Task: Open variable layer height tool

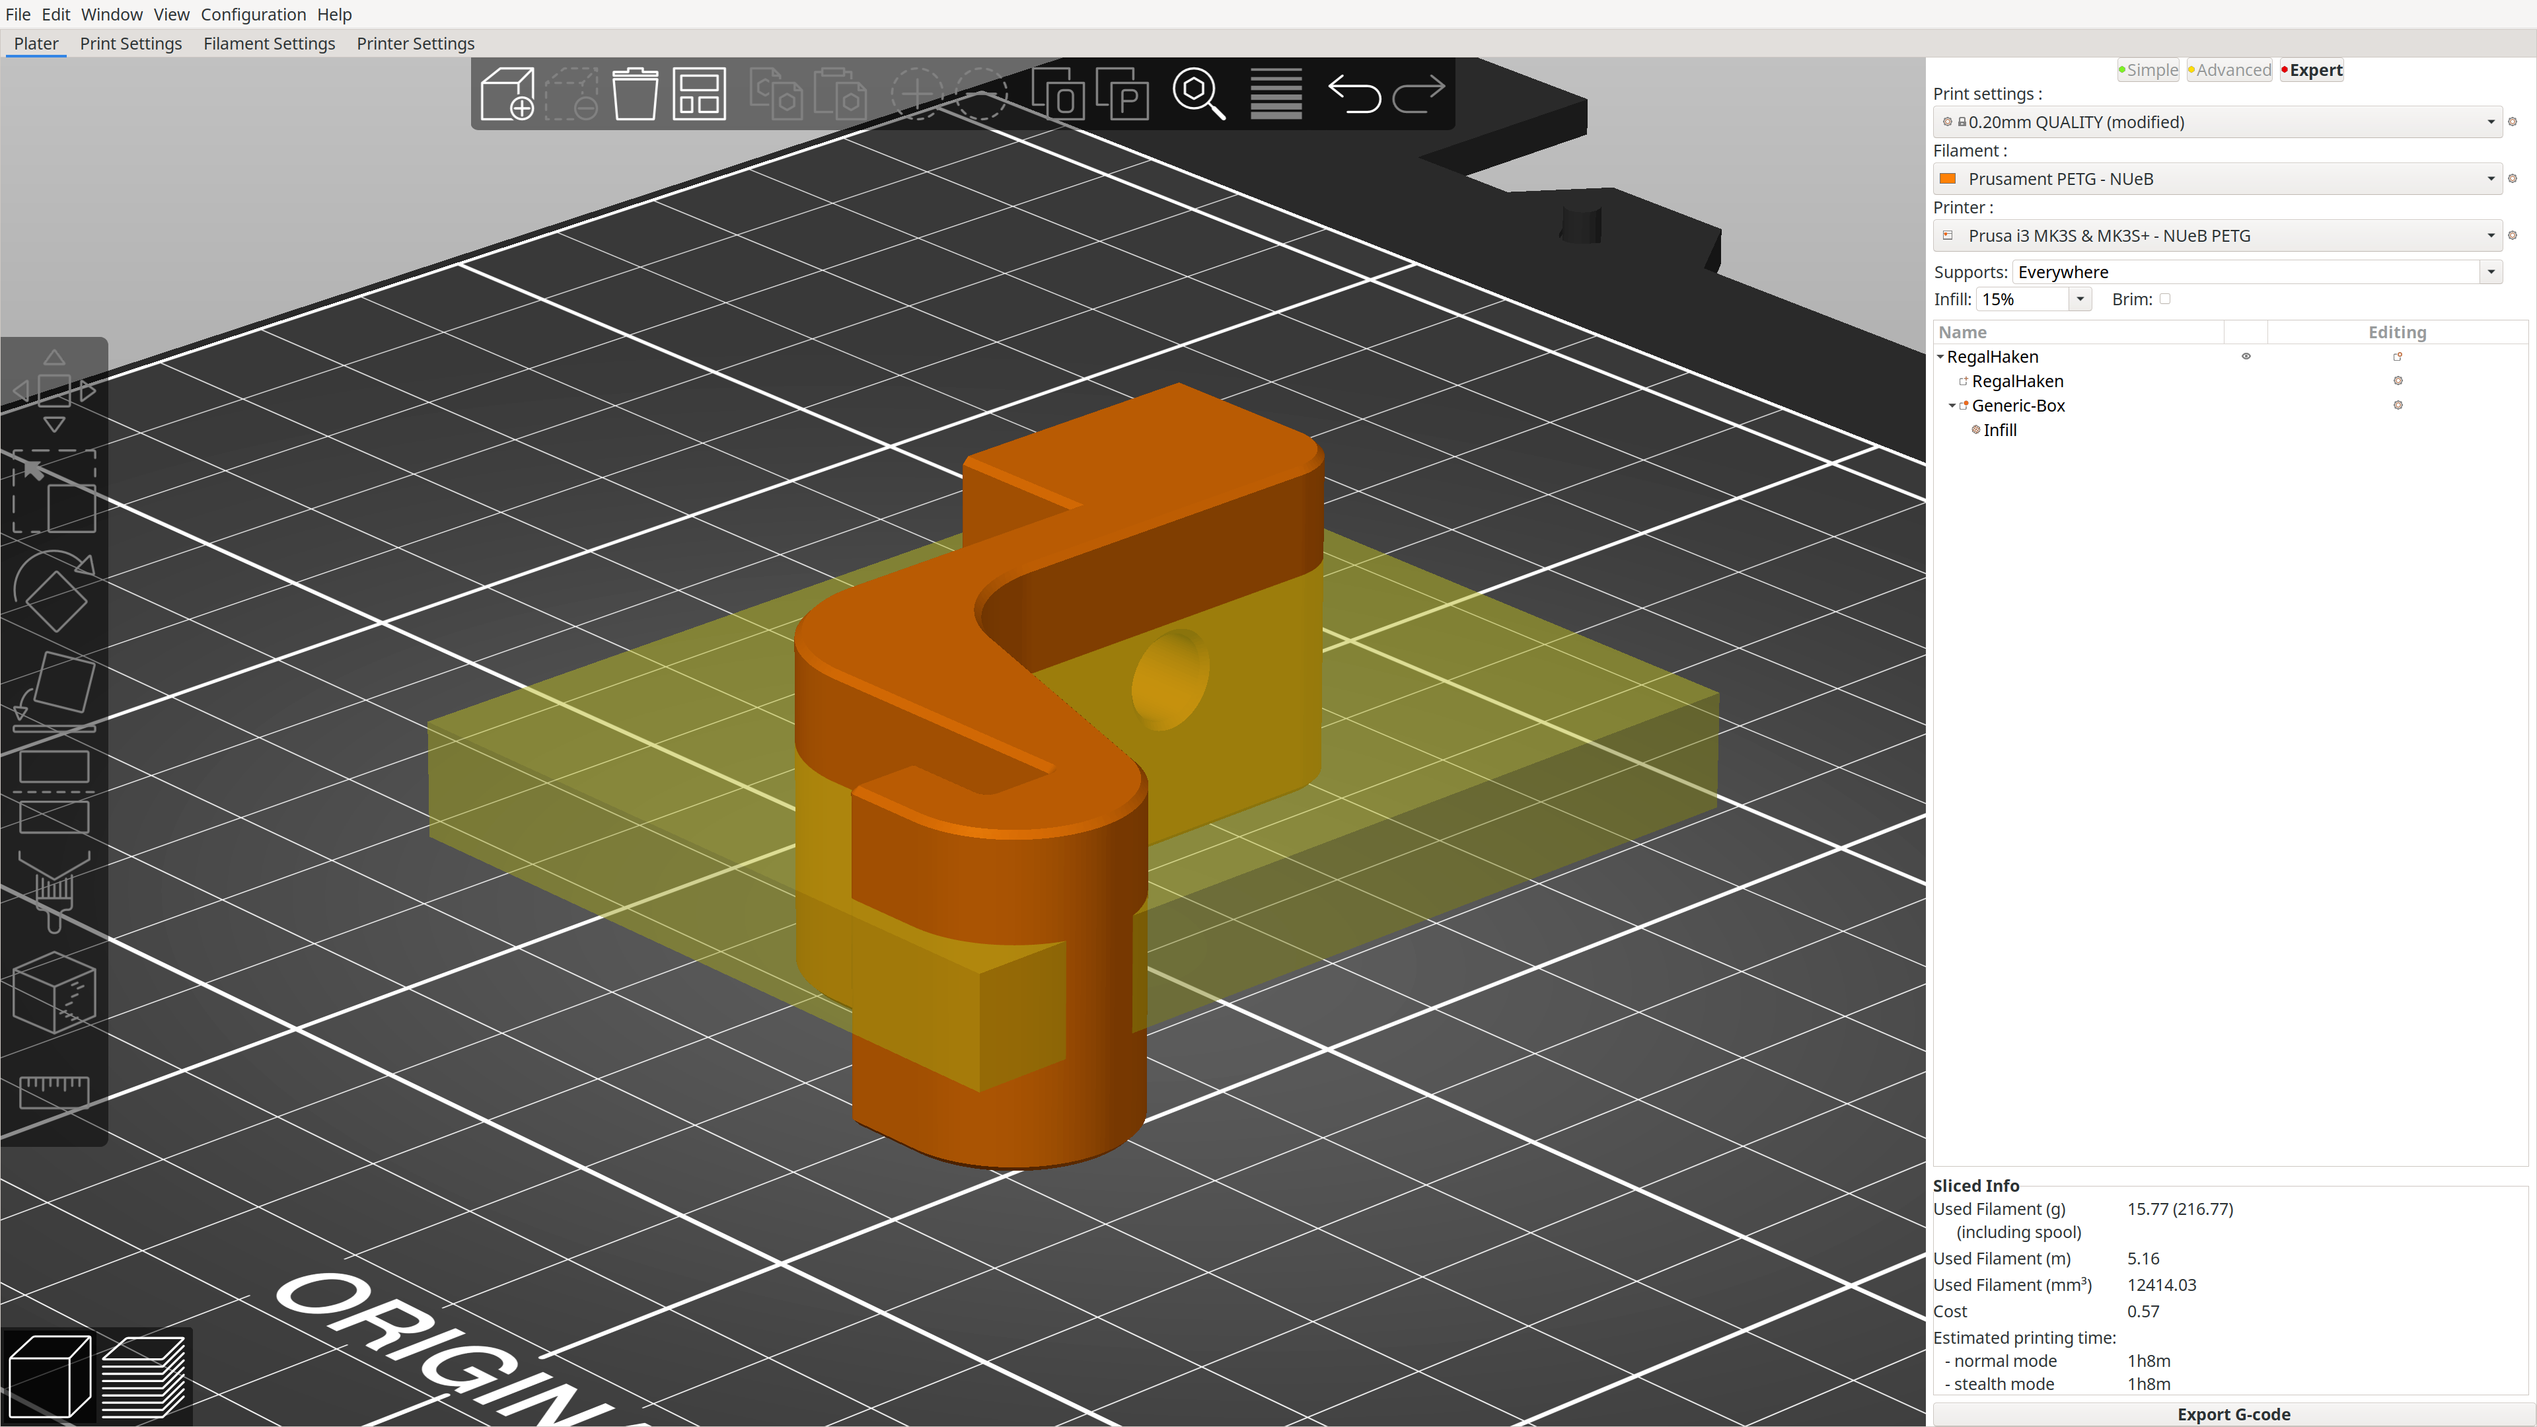Action: [x=1276, y=94]
